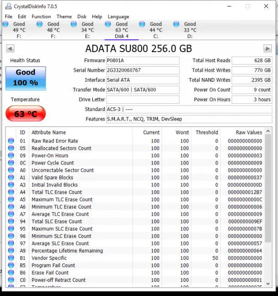Select the C: disk at 44 °C
The image size is (278, 296).
(156, 30)
